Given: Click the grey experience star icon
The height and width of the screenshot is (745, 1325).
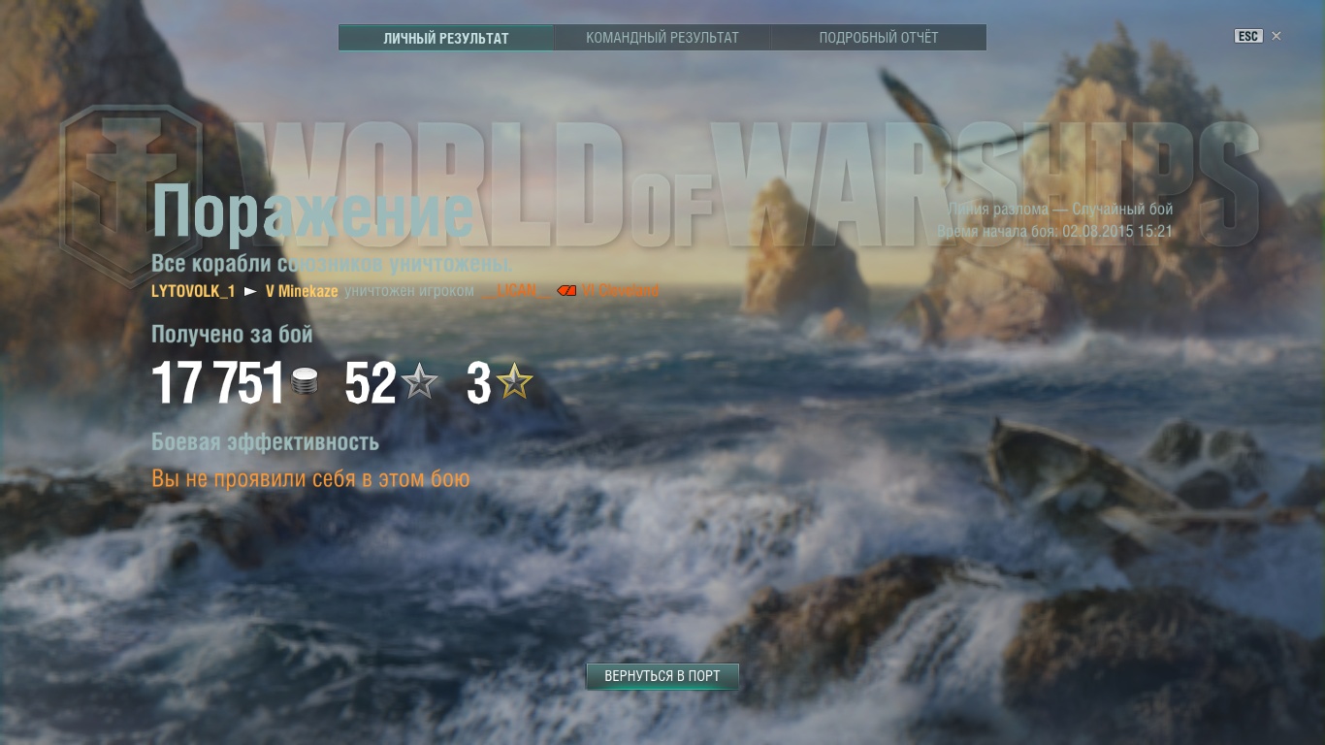Looking at the screenshot, I should (x=420, y=382).
